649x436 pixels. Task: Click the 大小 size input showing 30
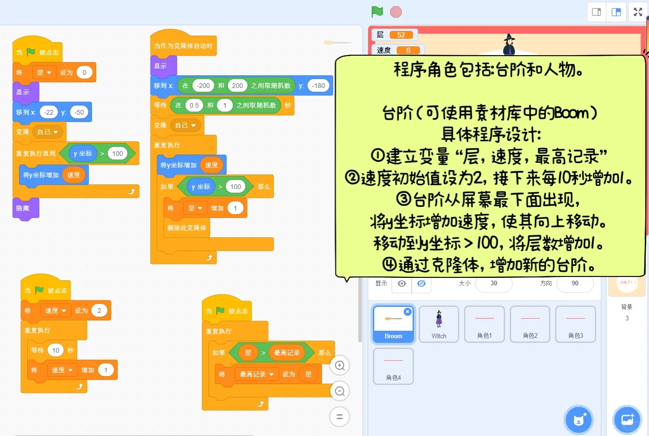click(x=493, y=283)
